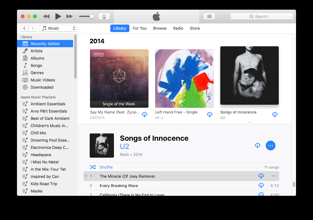Open the Browse tab
Image resolution: width=313 pixels, height=220 pixels.
pos(160,28)
